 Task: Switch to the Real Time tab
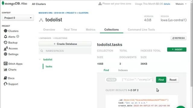(70, 30)
